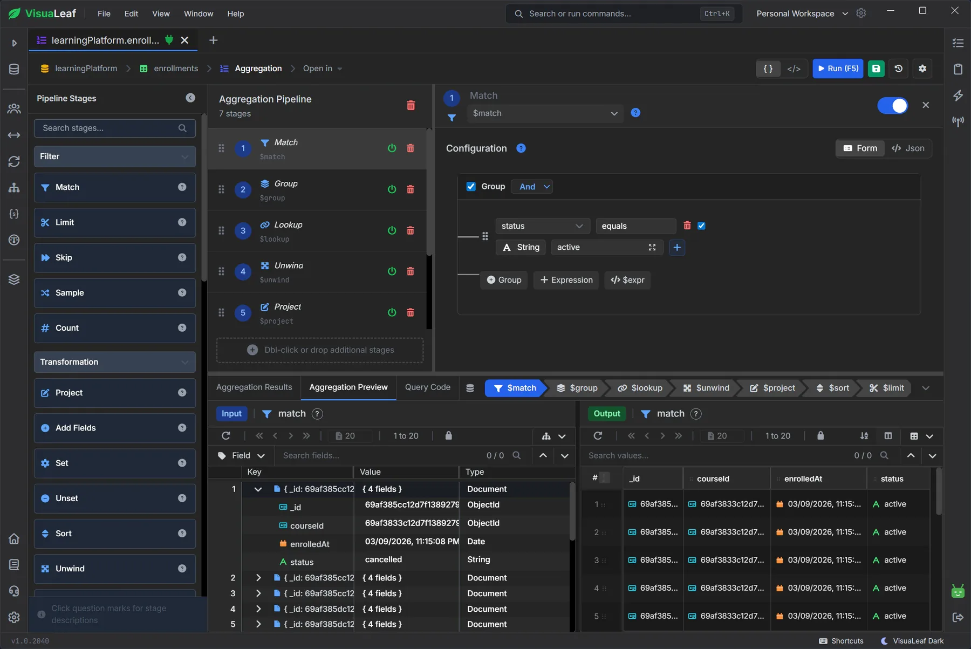Viewport: 971px width, 649px height.
Task: Click the Search stages input field
Action: (114, 128)
